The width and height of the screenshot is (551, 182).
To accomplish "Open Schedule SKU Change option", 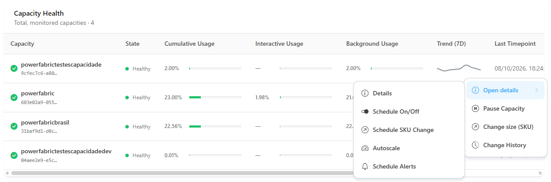I will point(409,130).
